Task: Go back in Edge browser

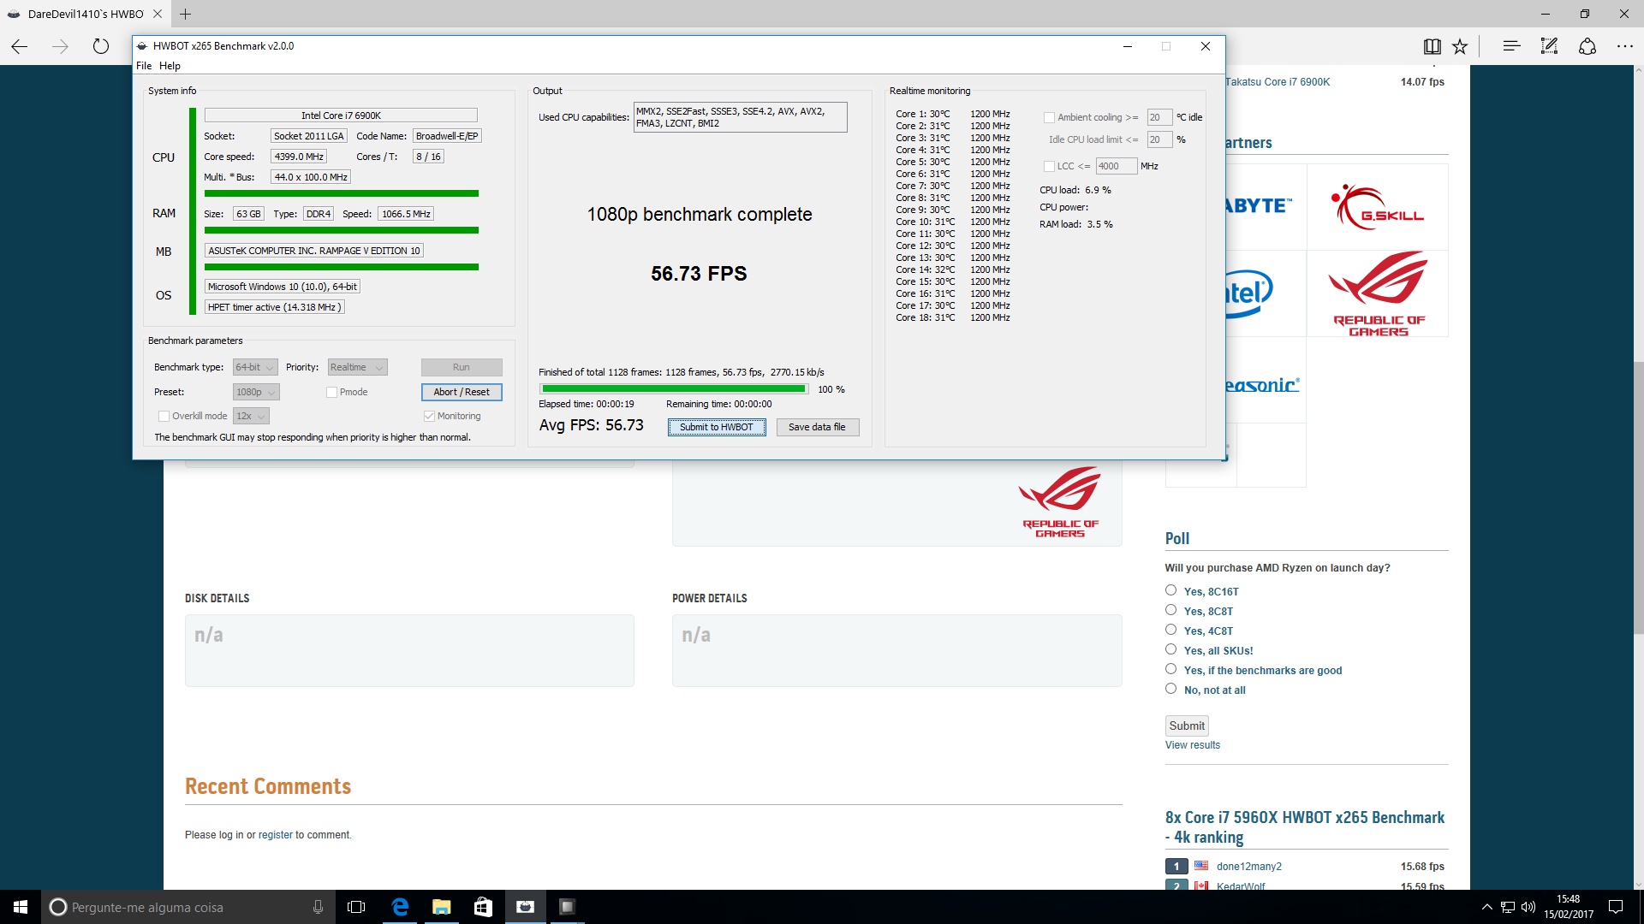Action: click(x=20, y=46)
